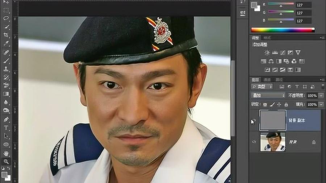Switch to the Channels tab
The width and height of the screenshot is (326, 183).
point(267,80)
